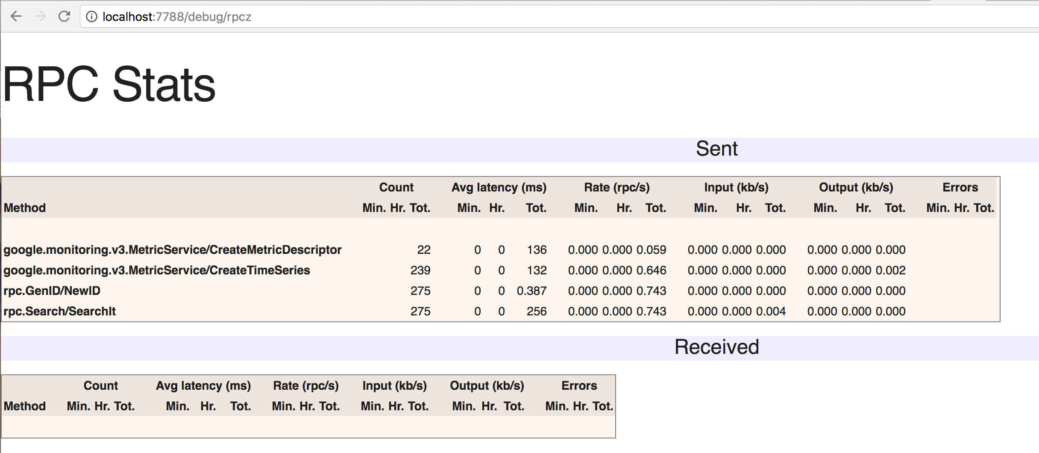Click CreateTimeSeries total count 239
The image size is (1039, 453).
(x=420, y=271)
